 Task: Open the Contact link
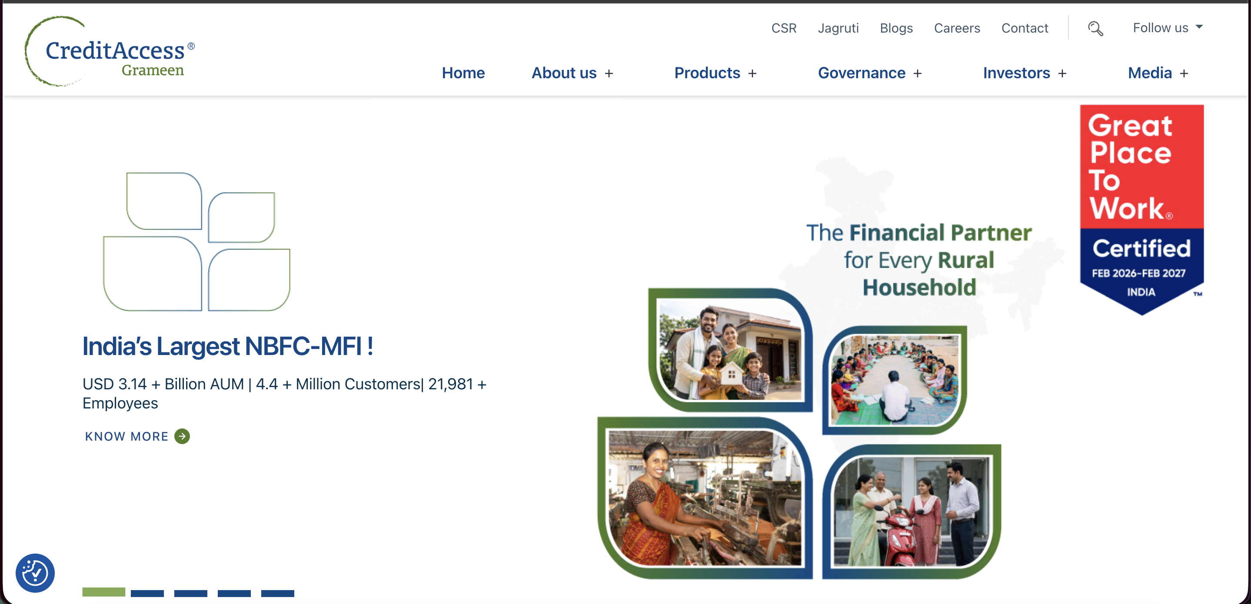coord(1025,28)
